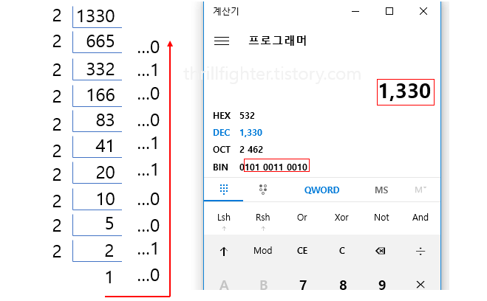Click the 계산기 window title

pyautogui.click(x=226, y=12)
